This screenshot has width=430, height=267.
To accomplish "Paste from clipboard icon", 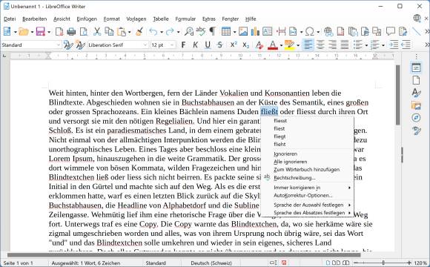I will click(x=121, y=32).
